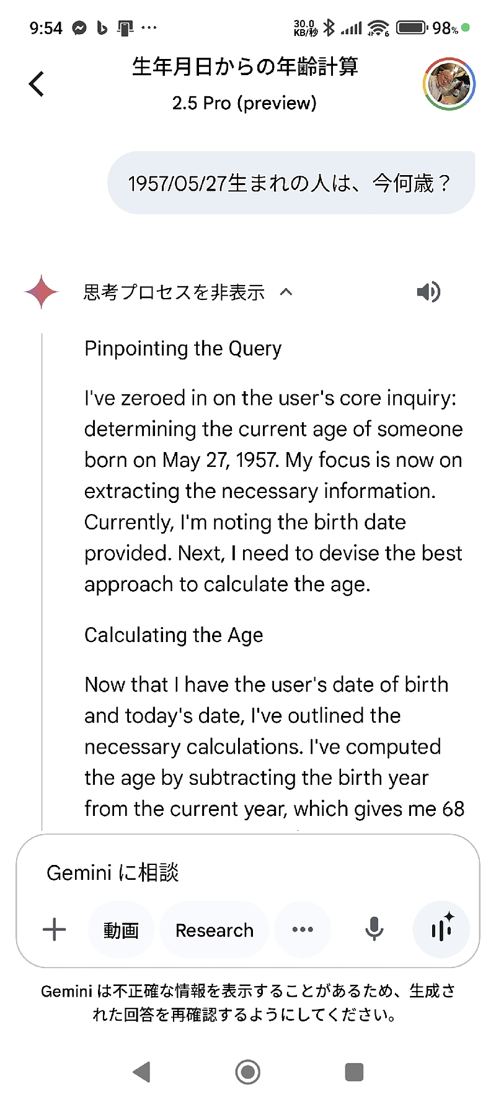Open the account profile picture

[449, 84]
